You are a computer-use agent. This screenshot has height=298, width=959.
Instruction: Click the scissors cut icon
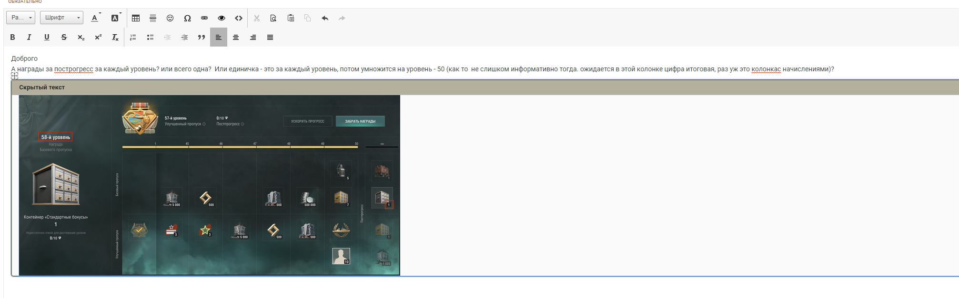click(x=257, y=18)
